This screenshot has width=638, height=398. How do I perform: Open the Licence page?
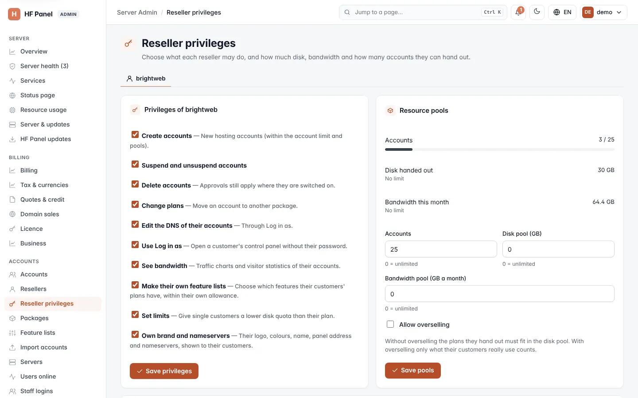pyautogui.click(x=53, y=229)
